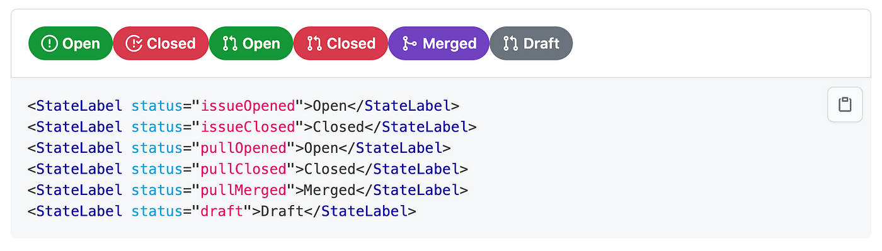Click the draft status value in code

pos(222,211)
